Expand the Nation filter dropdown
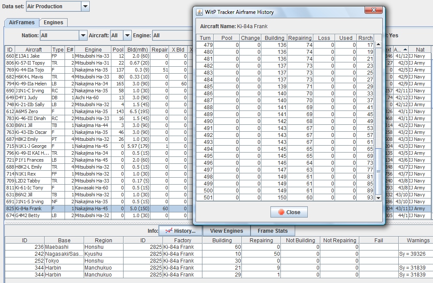The image size is (433, 283). 83,36
